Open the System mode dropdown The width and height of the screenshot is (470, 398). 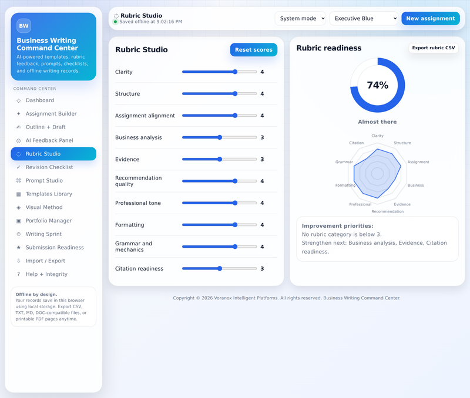(x=300, y=19)
